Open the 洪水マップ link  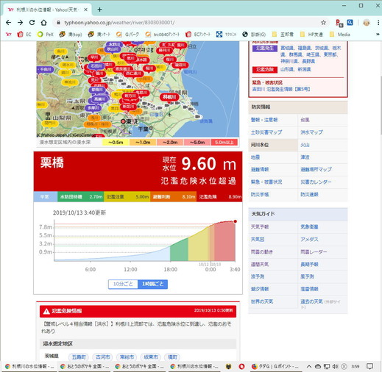[311, 132]
